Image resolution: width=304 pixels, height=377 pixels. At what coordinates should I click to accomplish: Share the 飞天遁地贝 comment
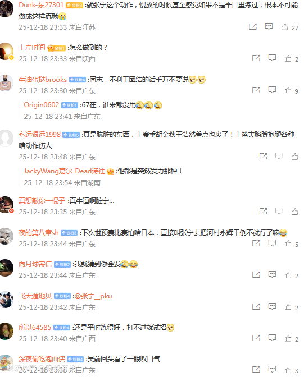click(x=256, y=306)
